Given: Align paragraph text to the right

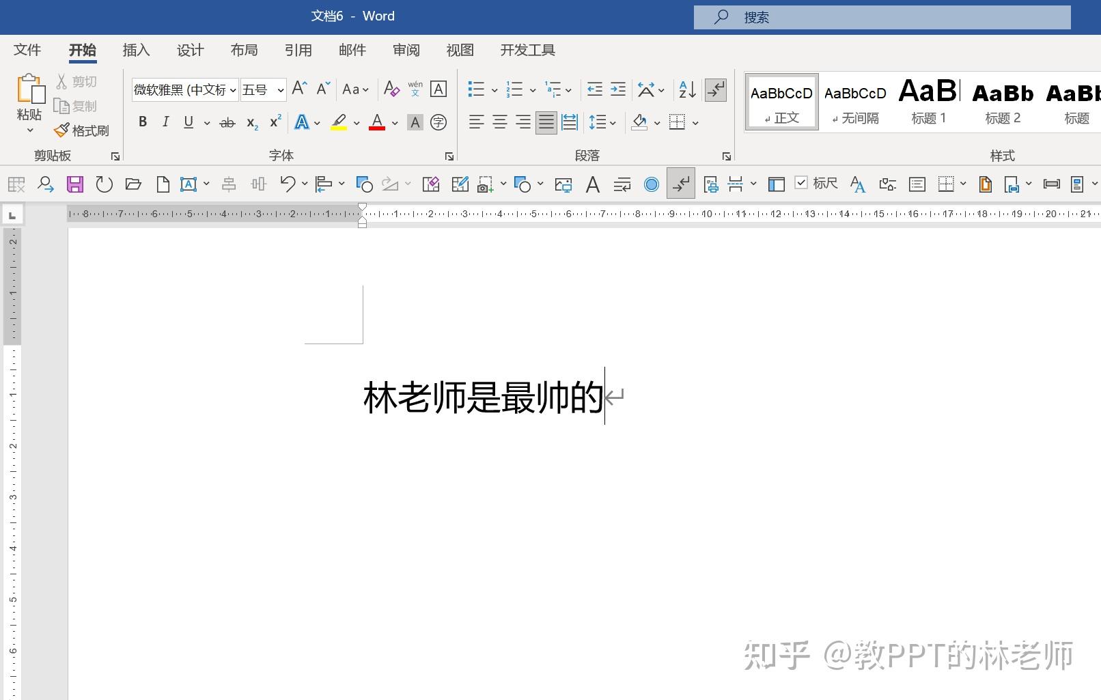Looking at the screenshot, I should (523, 122).
